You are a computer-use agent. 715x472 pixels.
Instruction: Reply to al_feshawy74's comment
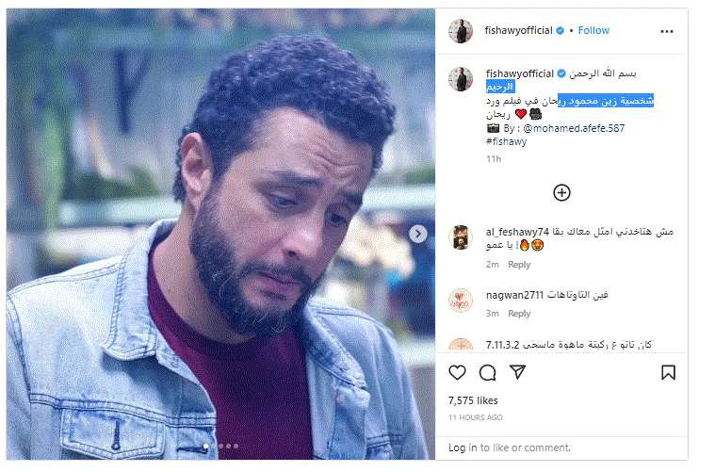point(519,265)
